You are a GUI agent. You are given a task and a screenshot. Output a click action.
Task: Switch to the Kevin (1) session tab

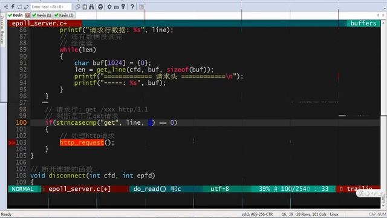pyautogui.click(x=42, y=15)
